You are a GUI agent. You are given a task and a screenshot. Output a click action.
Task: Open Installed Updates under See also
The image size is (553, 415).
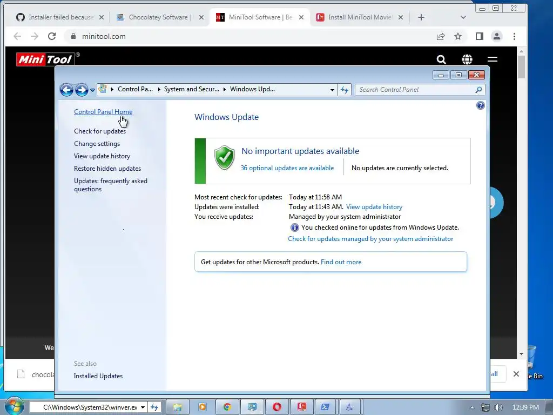[x=98, y=376]
